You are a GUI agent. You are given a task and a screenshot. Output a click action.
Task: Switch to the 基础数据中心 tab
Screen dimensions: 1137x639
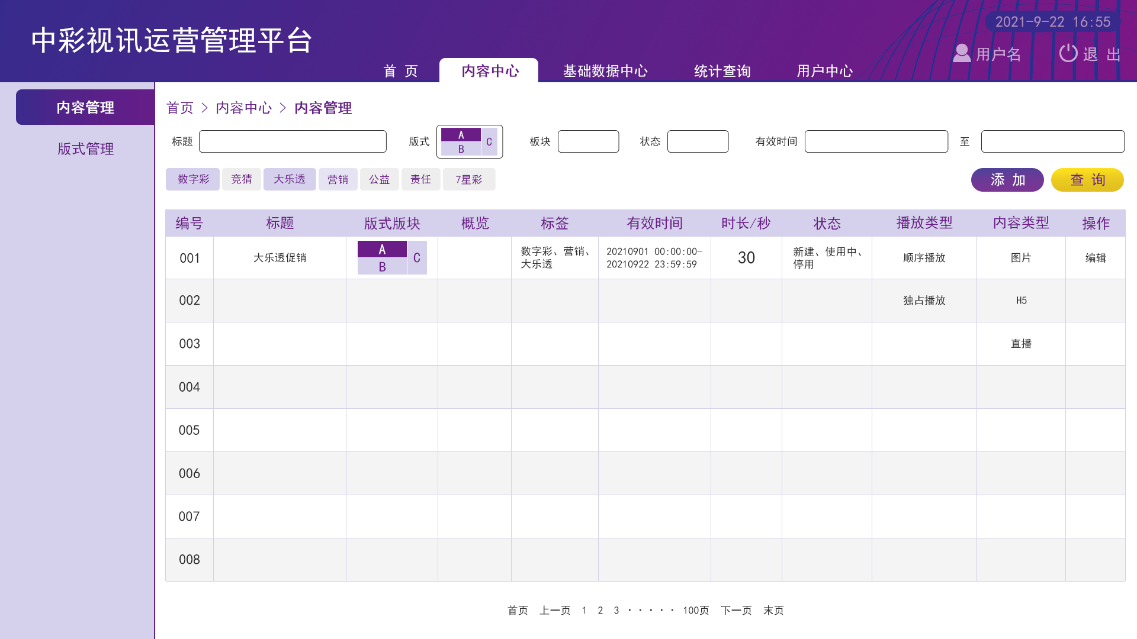pyautogui.click(x=605, y=71)
